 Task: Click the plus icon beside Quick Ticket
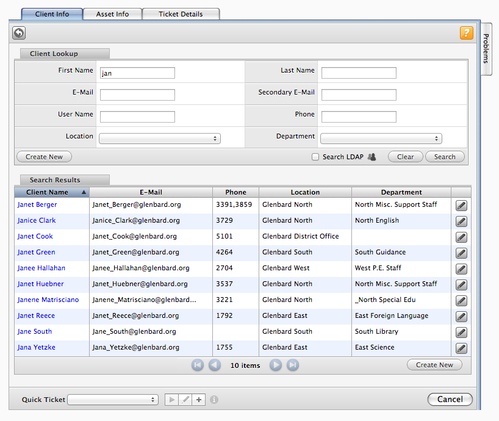(199, 400)
